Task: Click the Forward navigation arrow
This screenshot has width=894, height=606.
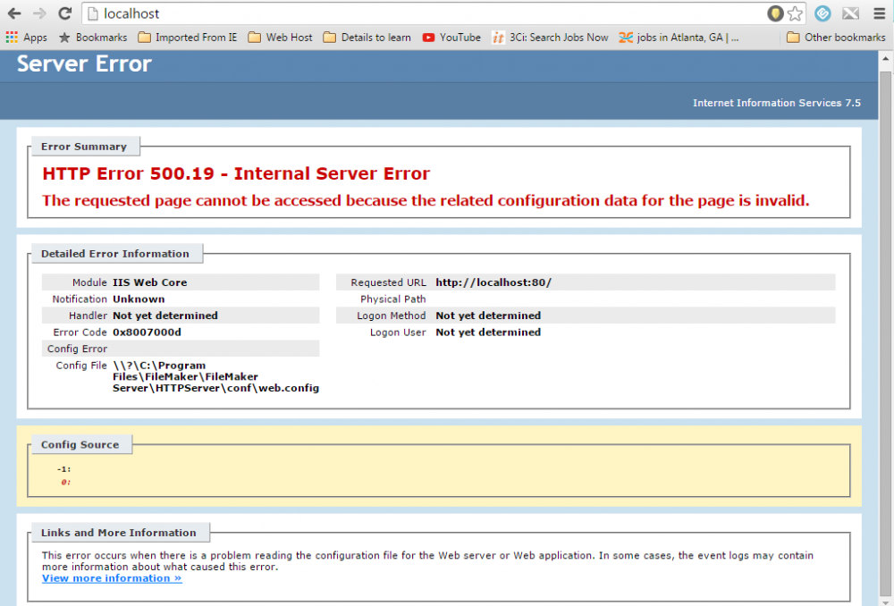Action: pyautogui.click(x=39, y=13)
